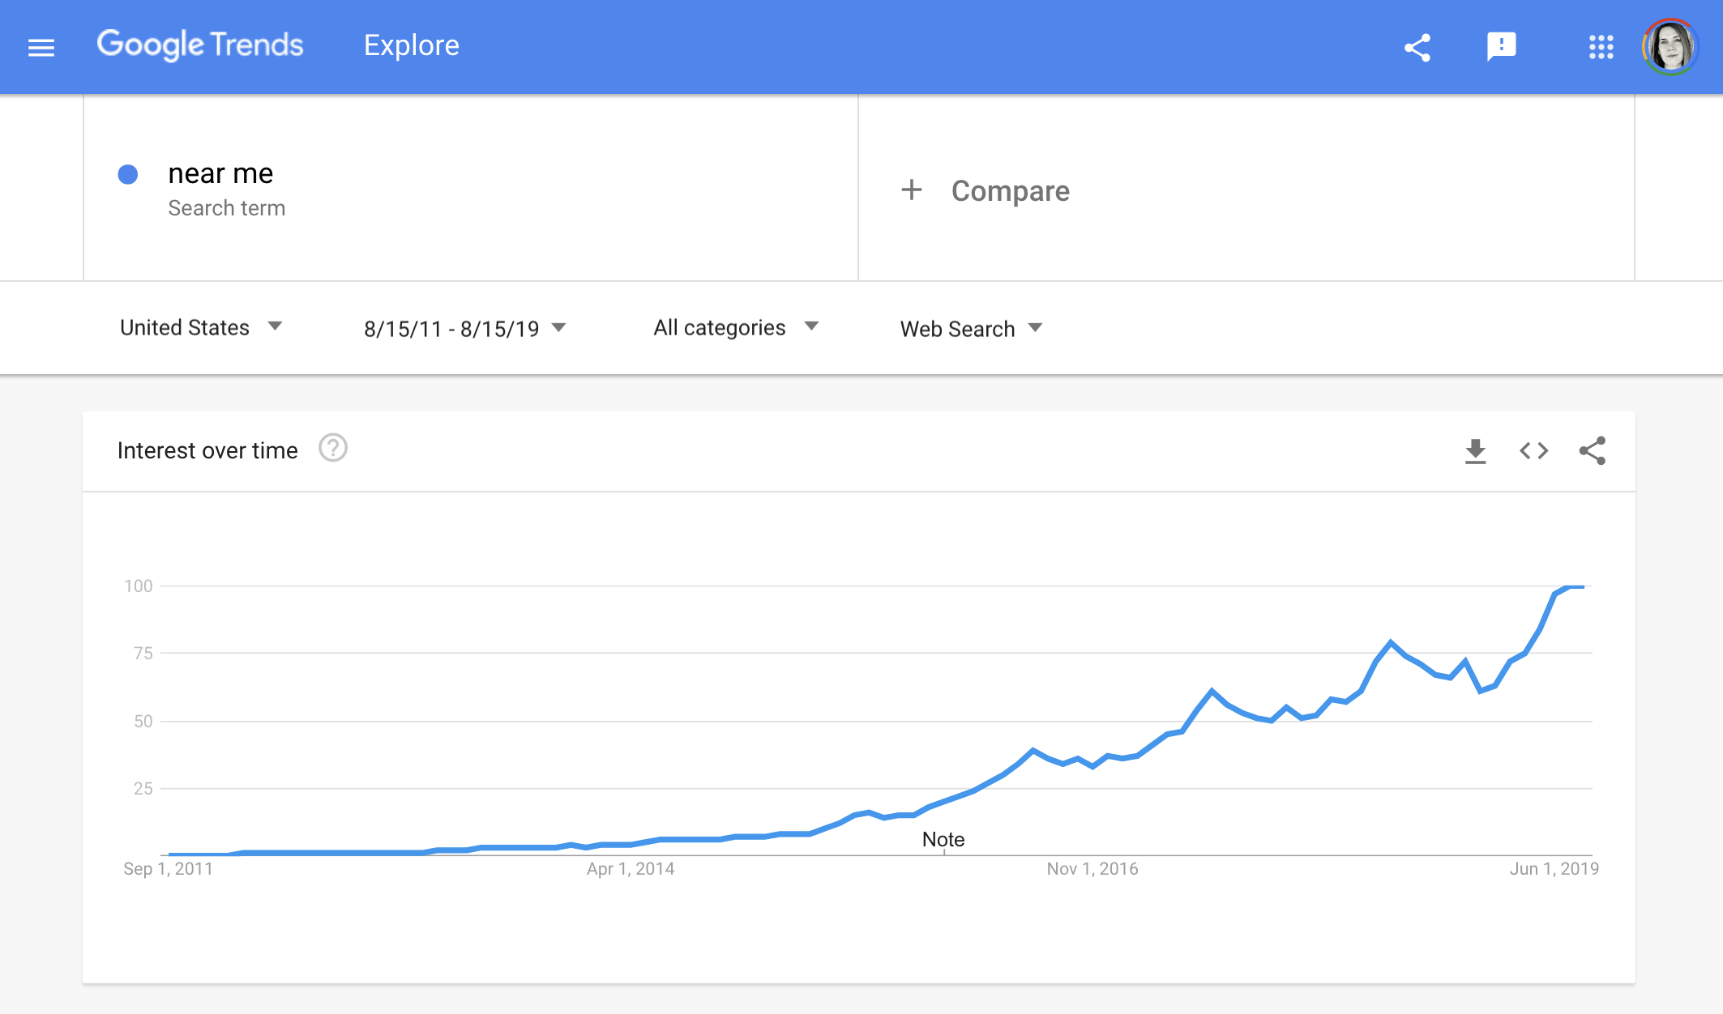Click the Compare plus button

[910, 190]
